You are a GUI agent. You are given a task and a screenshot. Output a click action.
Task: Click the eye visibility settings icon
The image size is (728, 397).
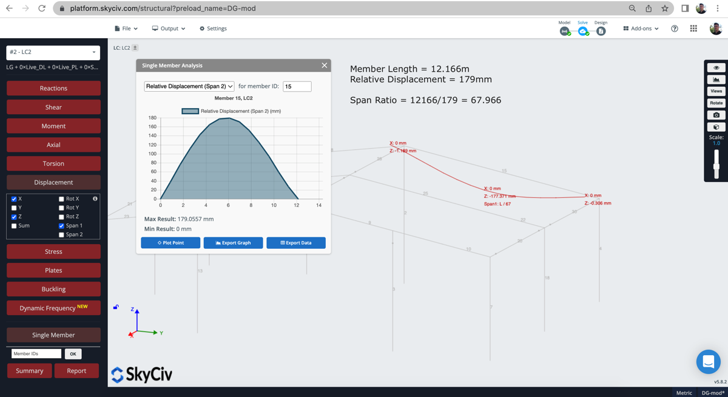(716, 68)
